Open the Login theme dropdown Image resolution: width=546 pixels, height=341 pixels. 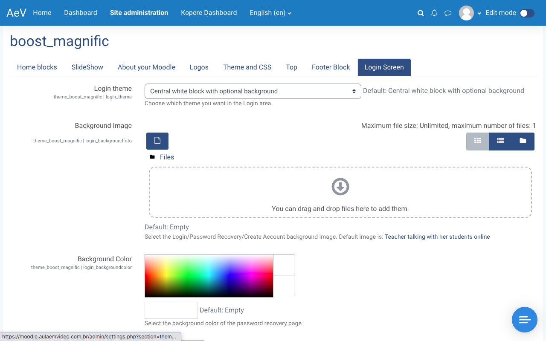(253, 91)
